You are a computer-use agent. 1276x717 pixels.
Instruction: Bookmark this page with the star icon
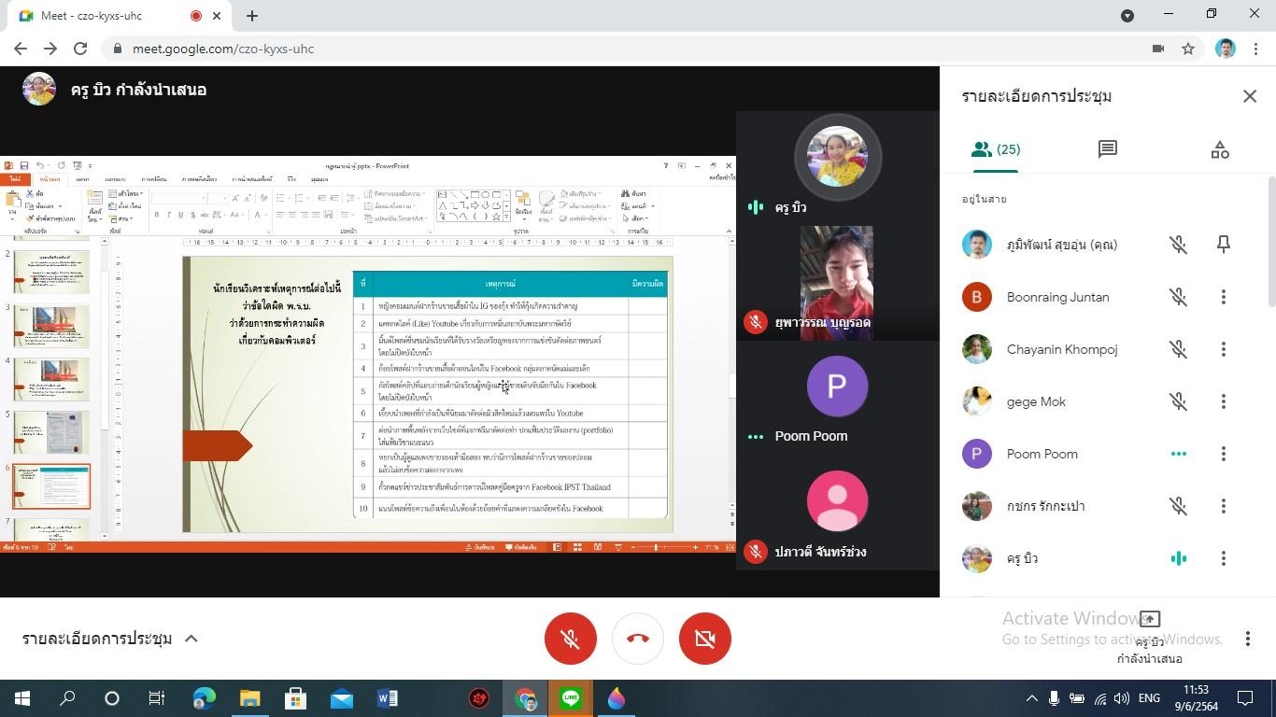(1188, 49)
